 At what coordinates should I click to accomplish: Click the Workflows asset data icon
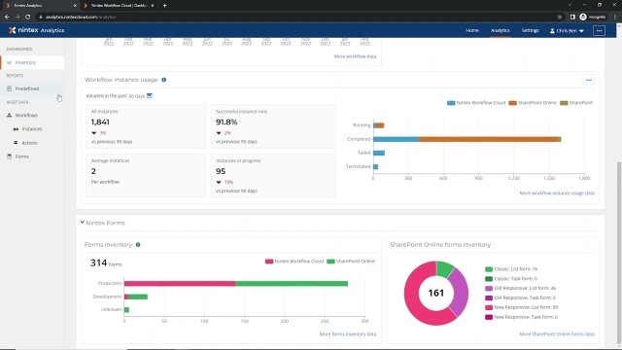tap(9, 115)
